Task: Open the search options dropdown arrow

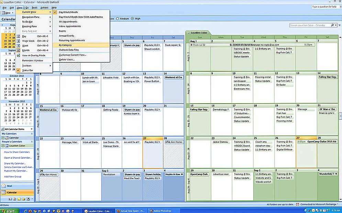Action: point(336,25)
